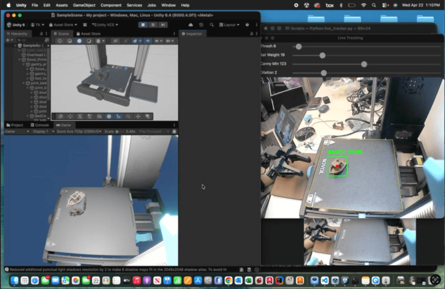Open Unity Cloud services icon

191,25
